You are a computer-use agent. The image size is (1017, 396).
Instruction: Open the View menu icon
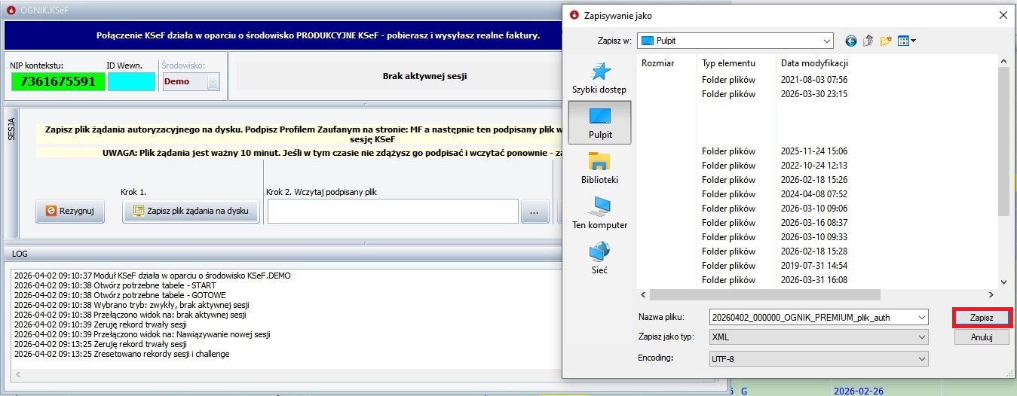tap(907, 41)
